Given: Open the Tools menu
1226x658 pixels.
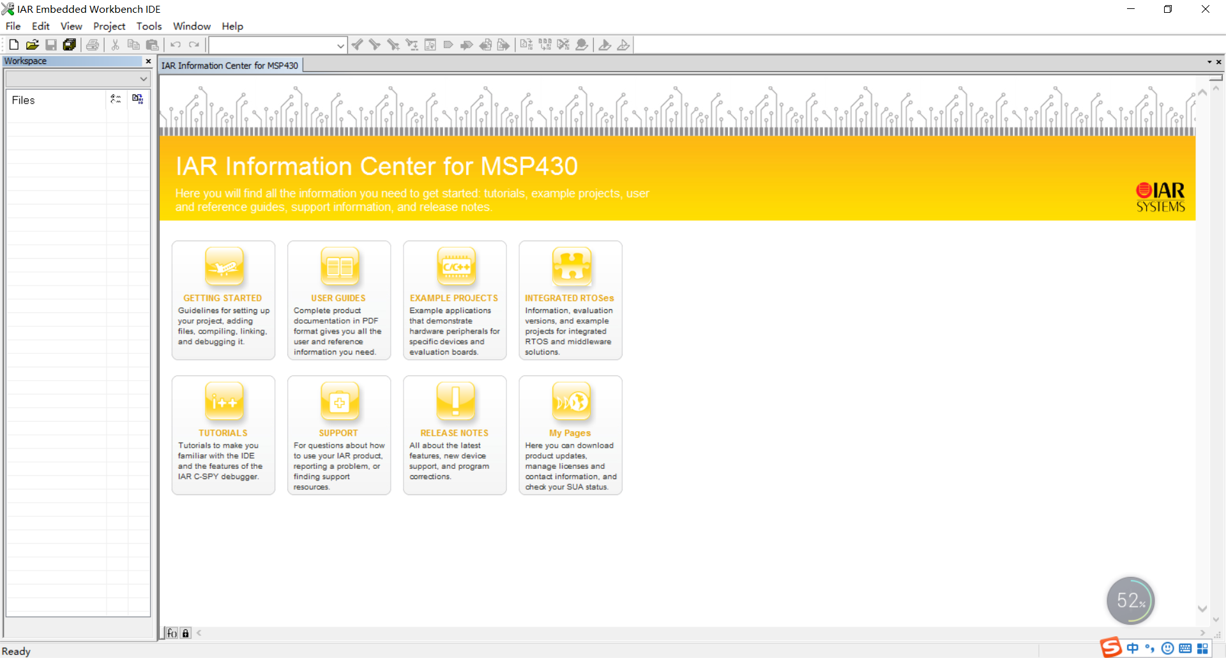Looking at the screenshot, I should click(149, 26).
